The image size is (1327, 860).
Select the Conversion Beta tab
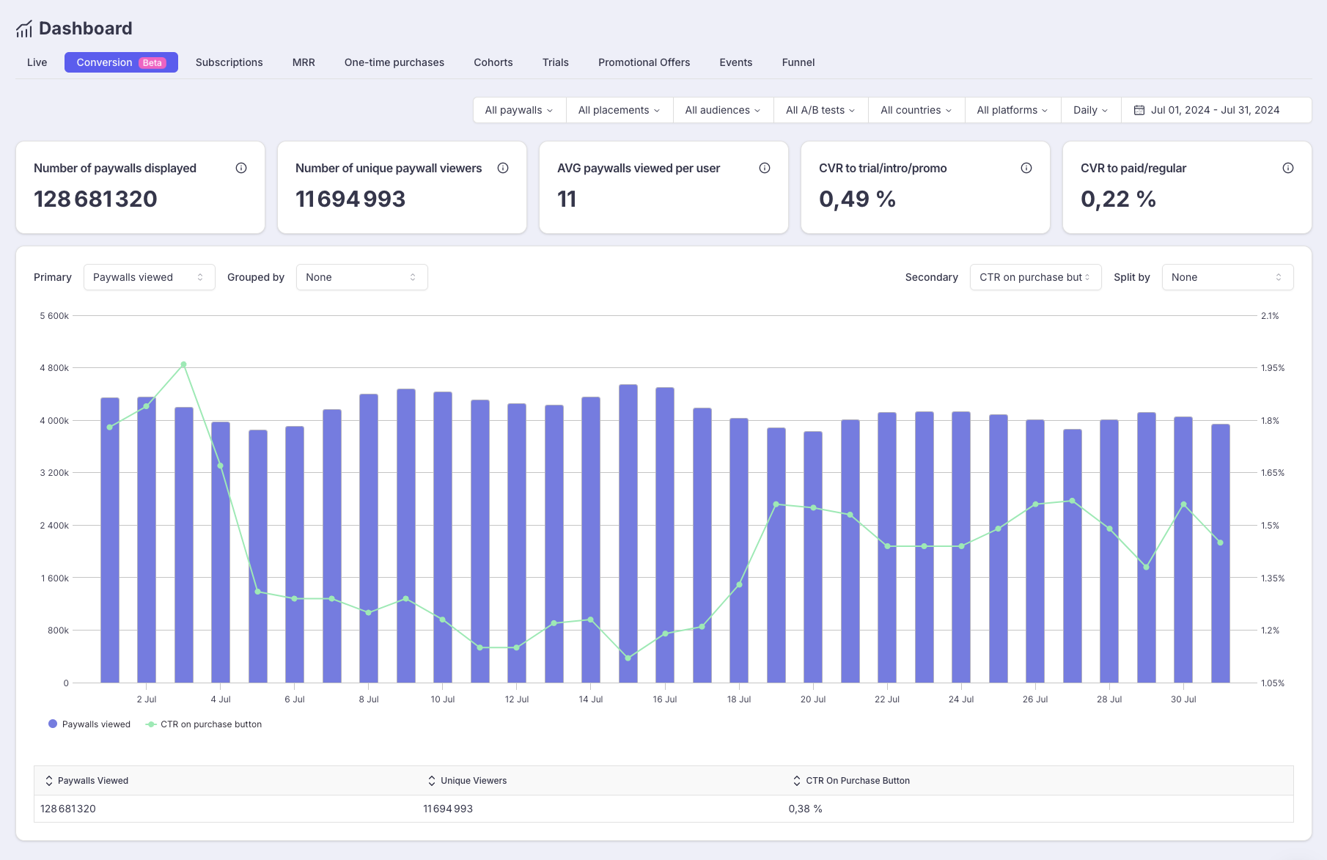click(121, 62)
